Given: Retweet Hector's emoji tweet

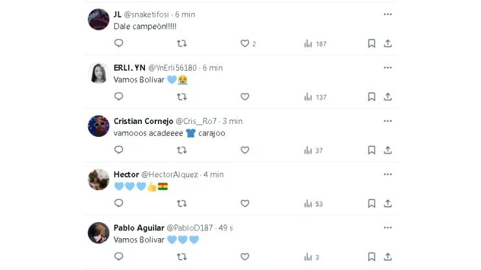Looking at the screenshot, I should coord(182,203).
